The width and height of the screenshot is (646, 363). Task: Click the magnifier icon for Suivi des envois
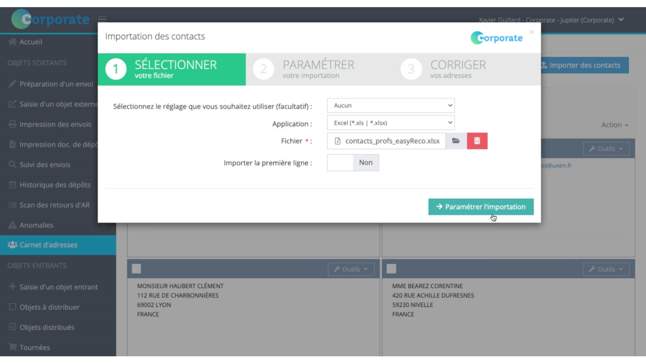(x=12, y=164)
